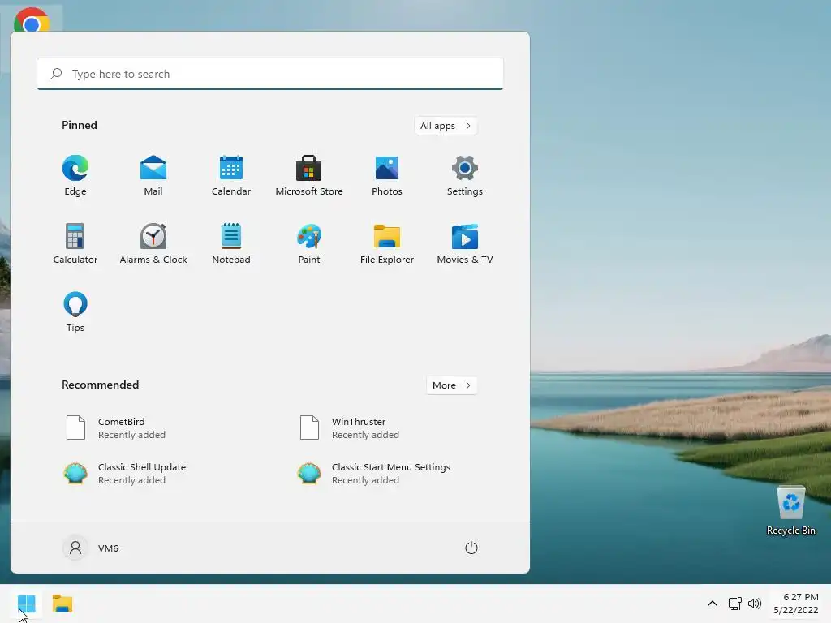Open File Explorer from the taskbar

click(62, 604)
